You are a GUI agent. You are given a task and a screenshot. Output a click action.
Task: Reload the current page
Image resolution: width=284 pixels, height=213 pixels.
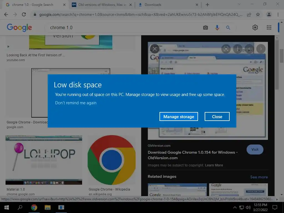(24, 14)
